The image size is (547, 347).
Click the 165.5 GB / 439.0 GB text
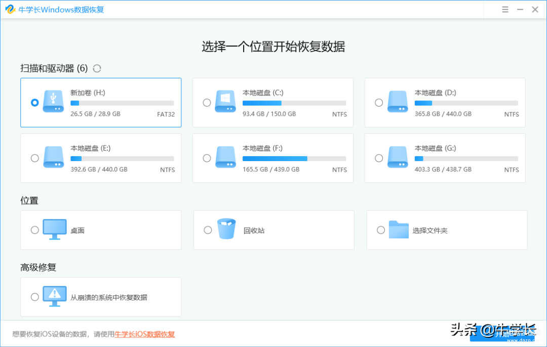pos(270,170)
